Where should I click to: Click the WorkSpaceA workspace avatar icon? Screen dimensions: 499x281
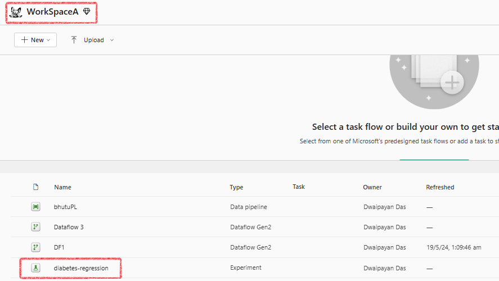click(x=16, y=12)
